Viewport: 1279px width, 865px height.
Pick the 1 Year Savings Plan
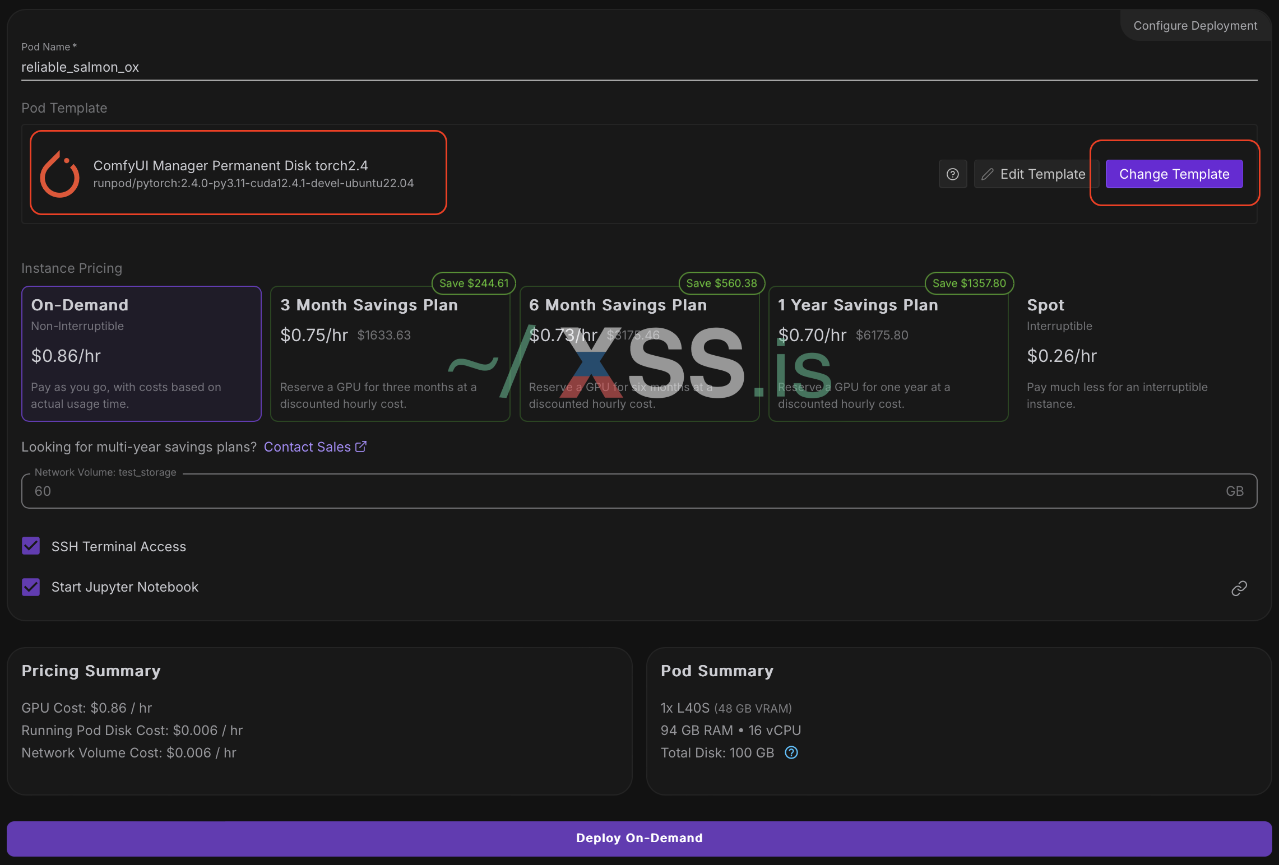point(888,354)
